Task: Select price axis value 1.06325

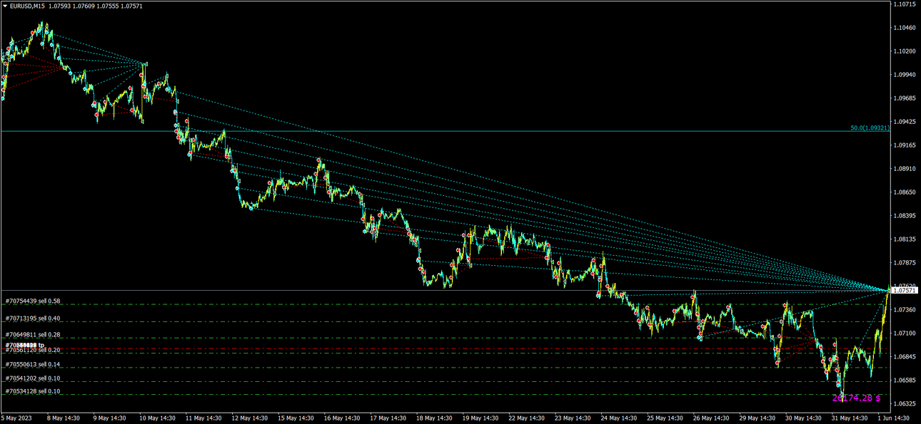Action: pyautogui.click(x=905, y=404)
